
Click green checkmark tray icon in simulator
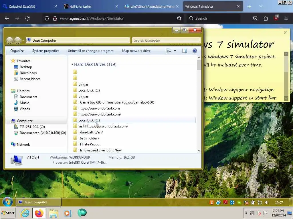pos(239,202)
